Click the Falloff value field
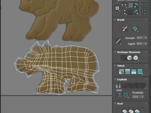 click(x=141, y=44)
